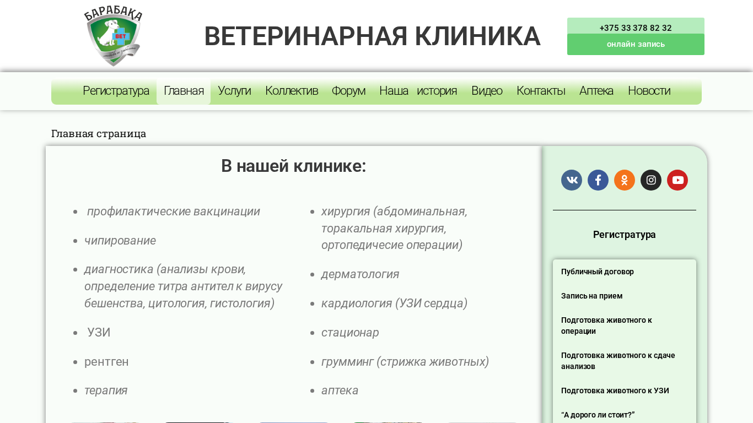Open the Facebook page icon
The width and height of the screenshot is (753, 423).
pyautogui.click(x=598, y=180)
